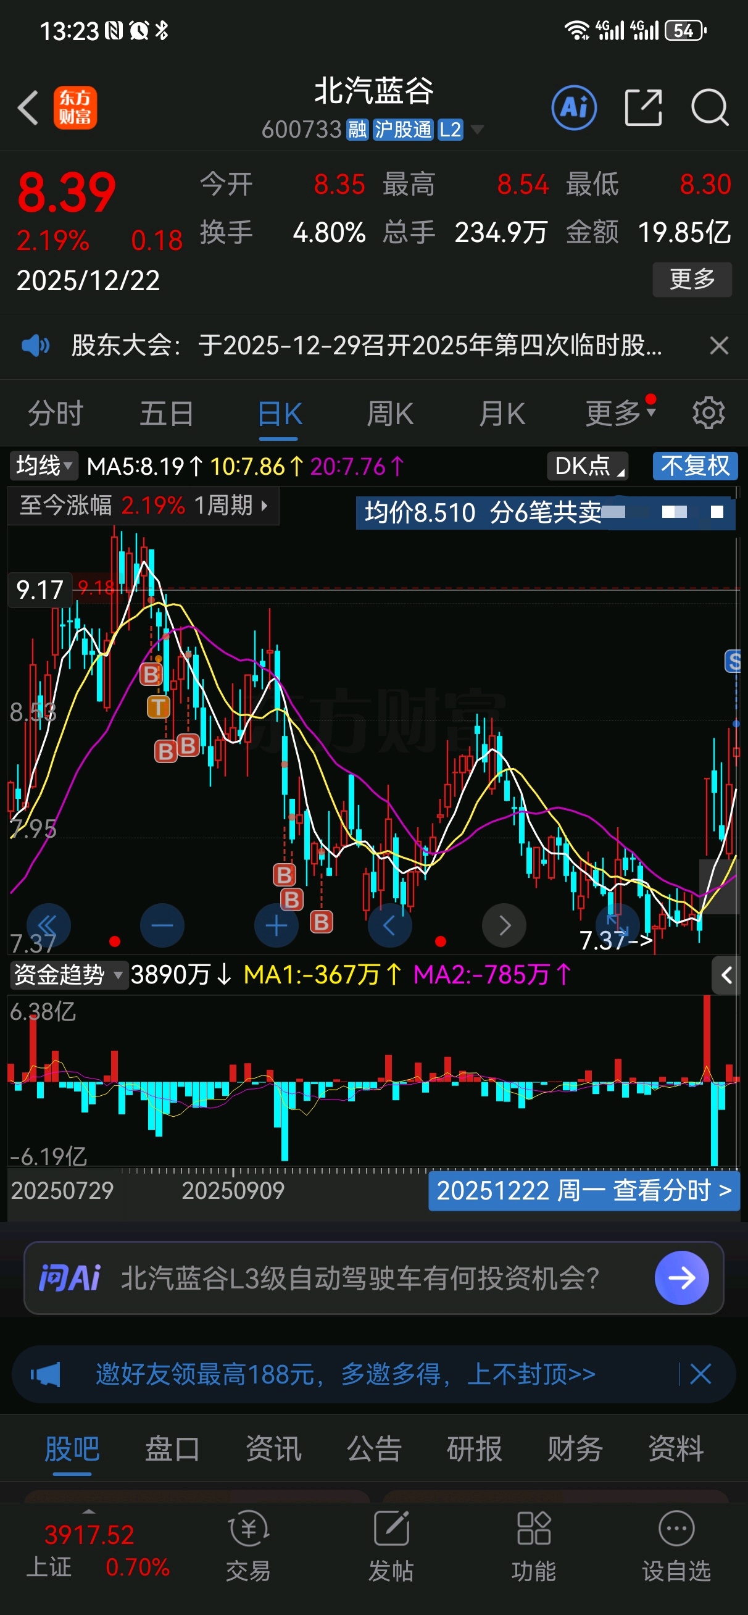748x1615 pixels.
Task: Go back with the left arrow
Action: click(28, 107)
